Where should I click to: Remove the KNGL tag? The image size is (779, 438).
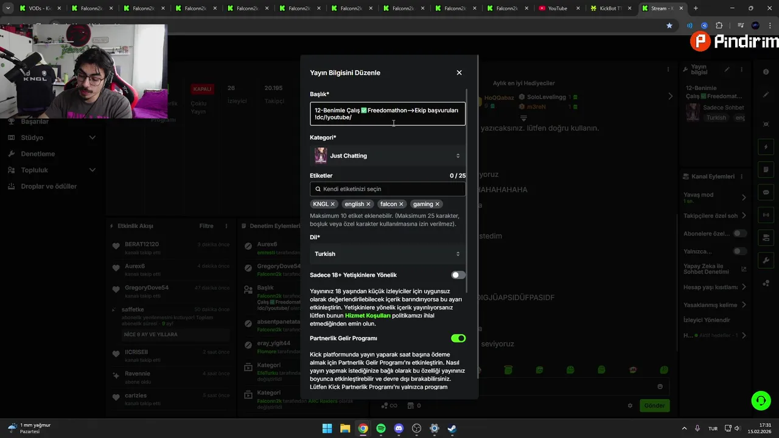pyautogui.click(x=333, y=204)
